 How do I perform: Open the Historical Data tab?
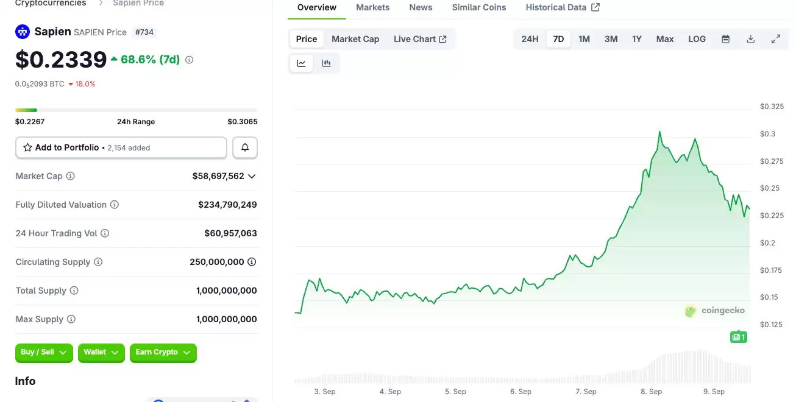[x=556, y=7]
